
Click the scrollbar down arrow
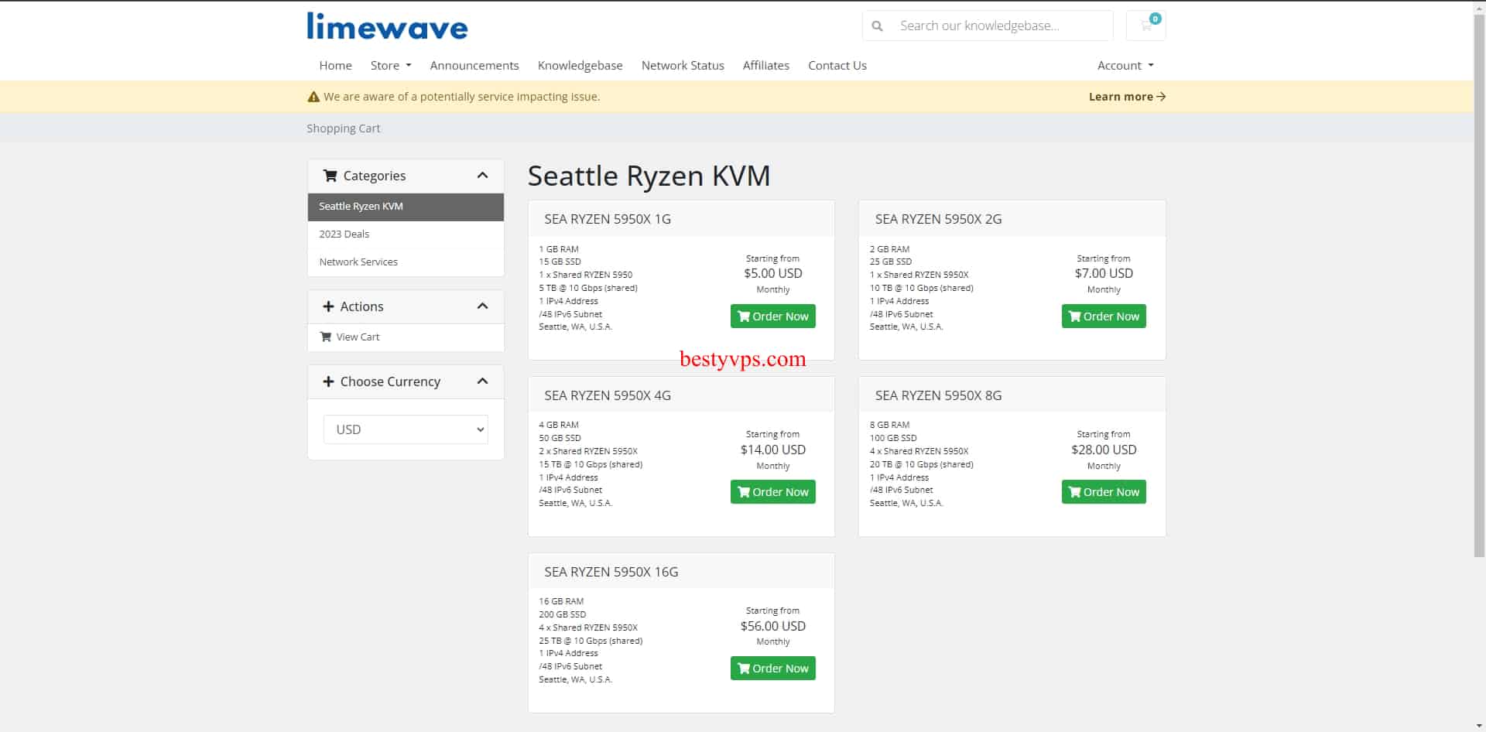pyautogui.click(x=1479, y=726)
